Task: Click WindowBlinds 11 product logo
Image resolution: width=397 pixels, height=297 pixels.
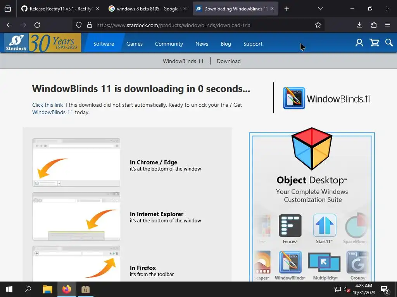Action: pyautogui.click(x=326, y=98)
